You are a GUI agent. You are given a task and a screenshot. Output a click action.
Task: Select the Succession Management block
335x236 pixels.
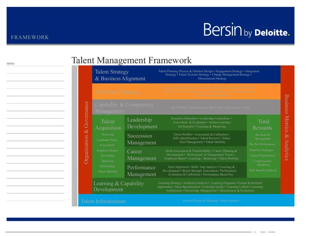142,139
